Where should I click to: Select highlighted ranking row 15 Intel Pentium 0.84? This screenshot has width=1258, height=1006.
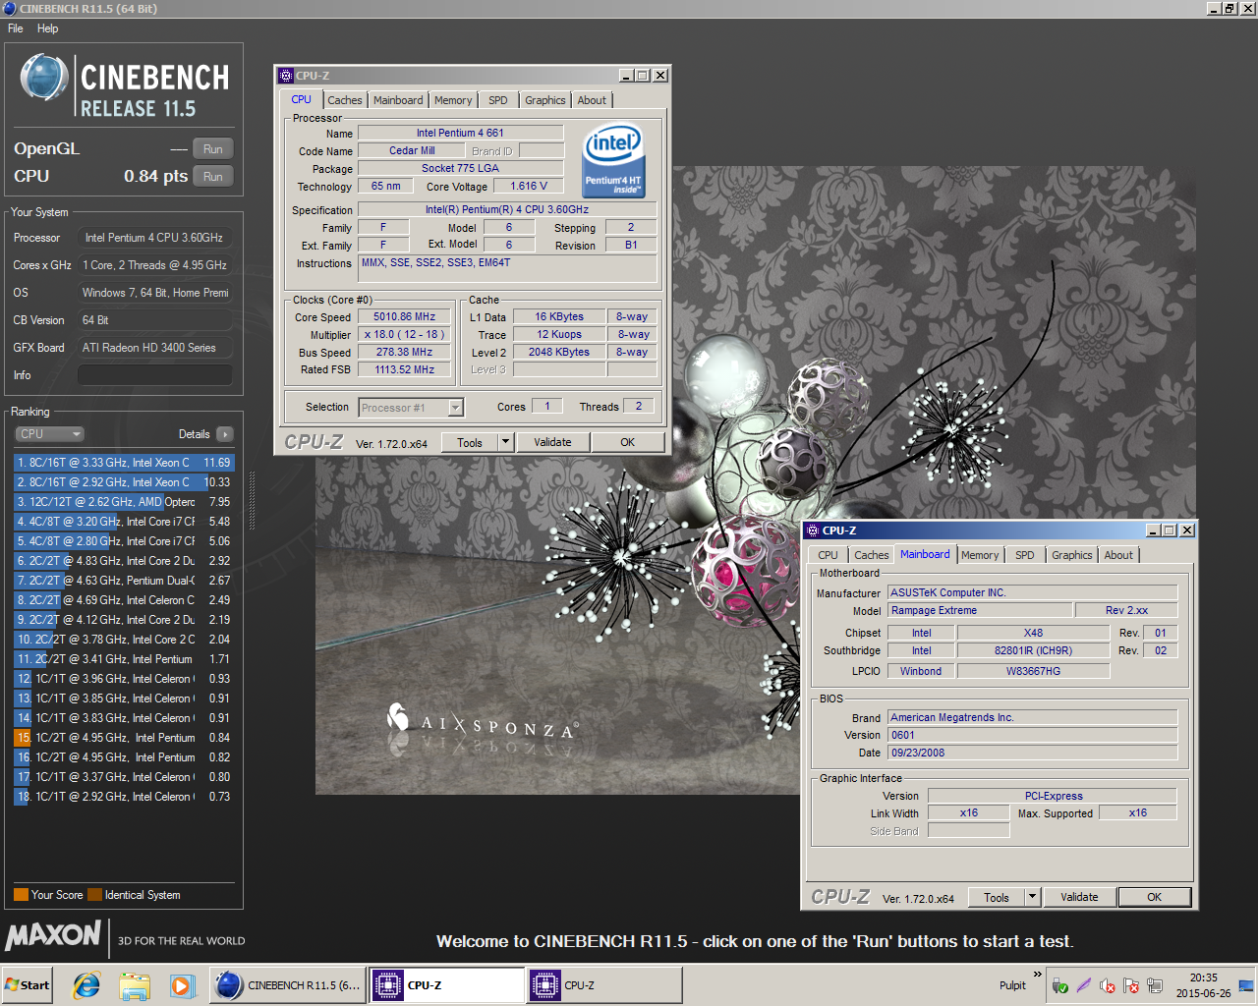click(x=124, y=738)
